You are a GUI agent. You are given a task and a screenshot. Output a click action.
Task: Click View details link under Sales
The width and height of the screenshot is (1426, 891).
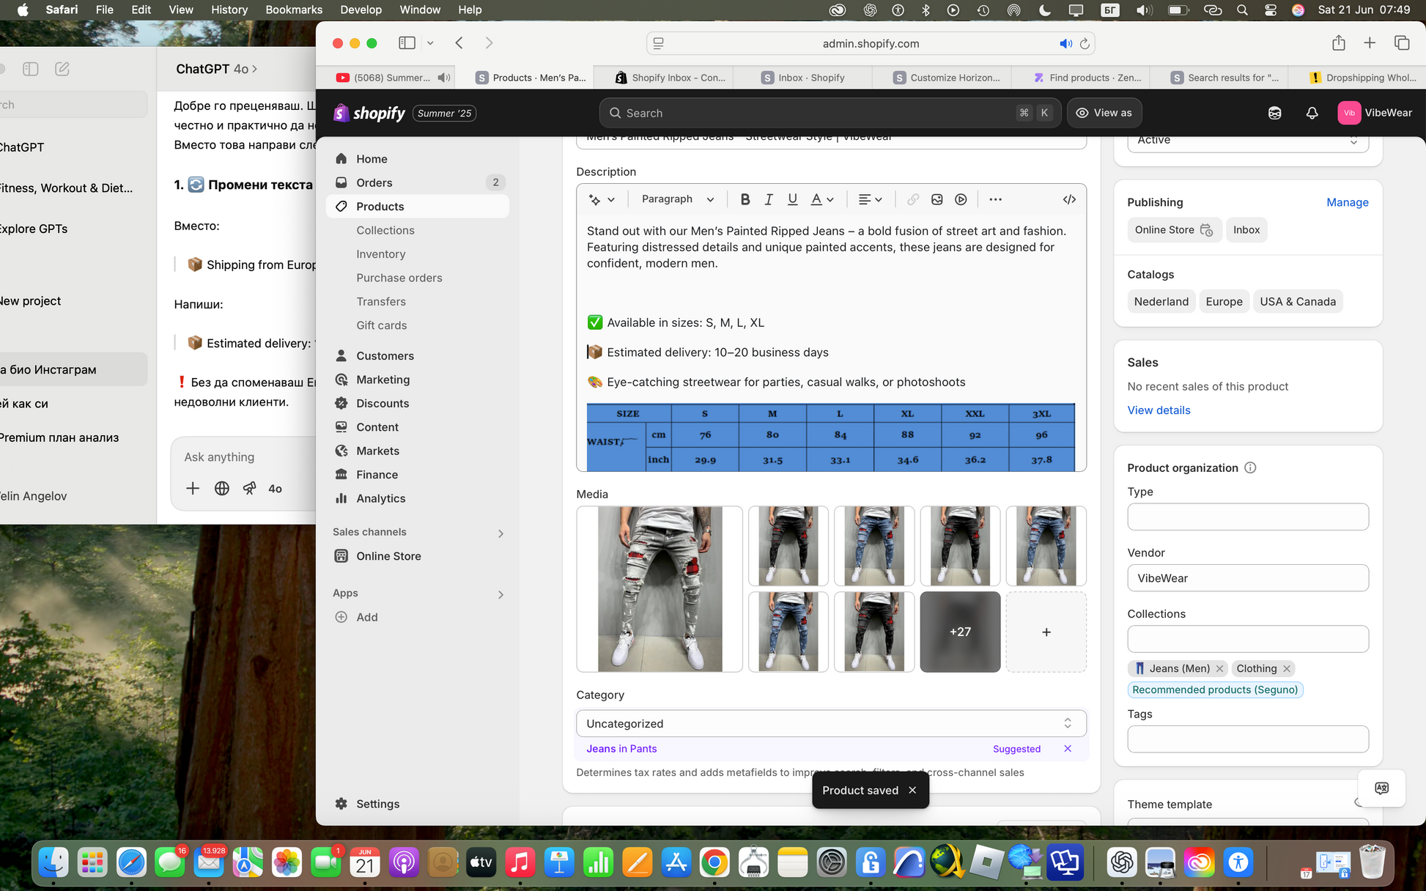(1159, 410)
